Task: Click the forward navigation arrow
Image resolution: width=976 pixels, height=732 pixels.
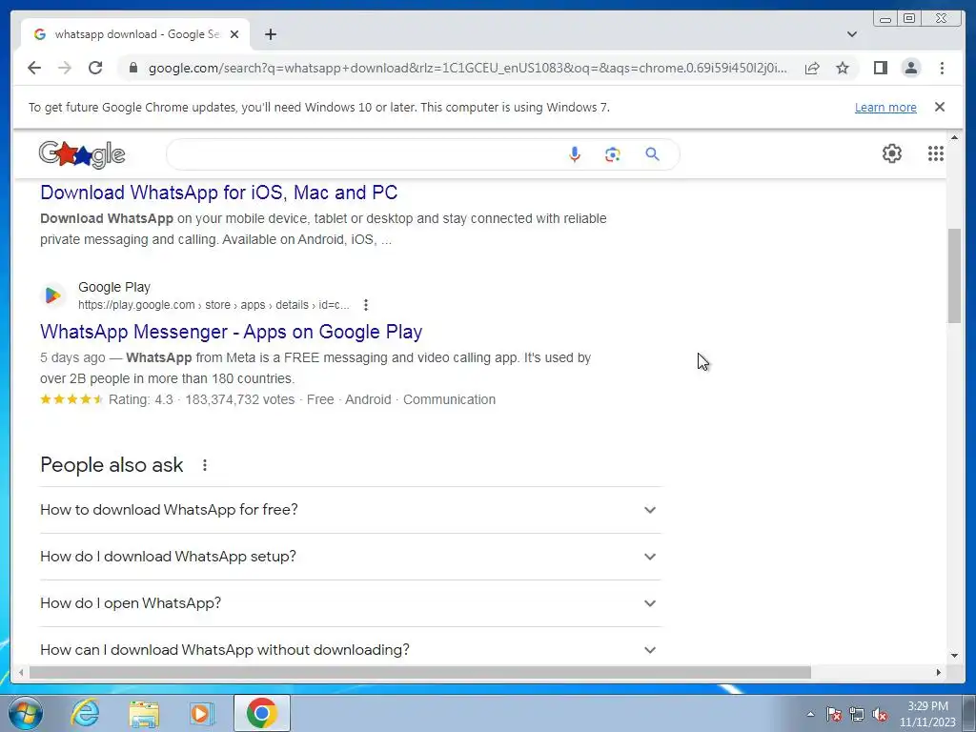Action: click(65, 68)
